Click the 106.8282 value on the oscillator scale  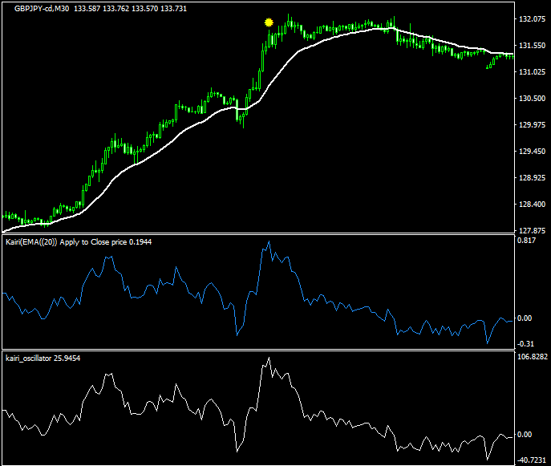pos(533,358)
